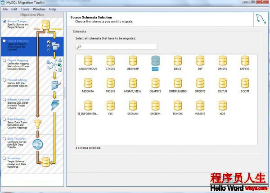The image size is (270, 193).
Task: Select the SYSTEM schema icon
Action: (x=155, y=106)
